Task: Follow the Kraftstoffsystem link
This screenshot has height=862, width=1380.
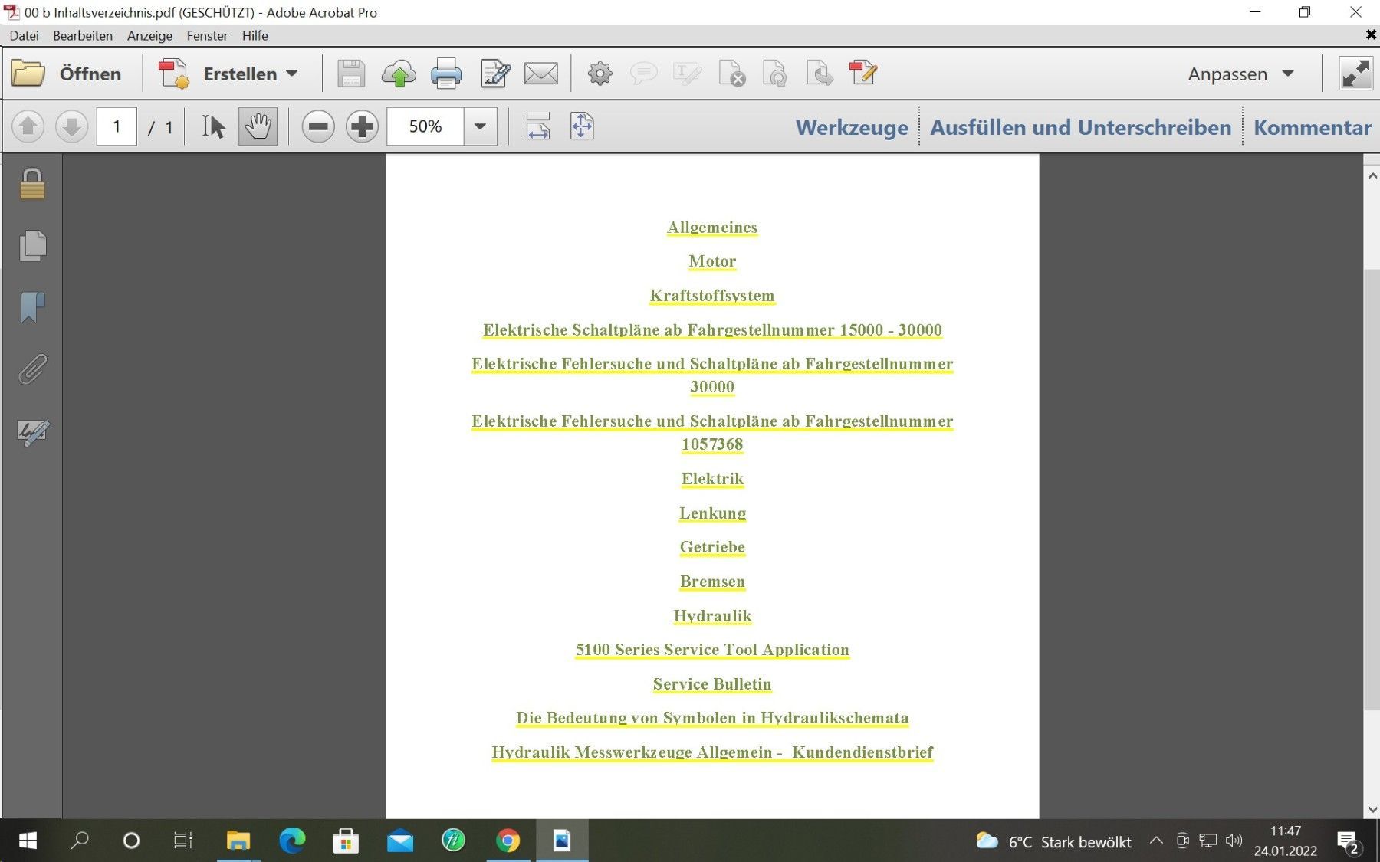Action: tap(711, 296)
